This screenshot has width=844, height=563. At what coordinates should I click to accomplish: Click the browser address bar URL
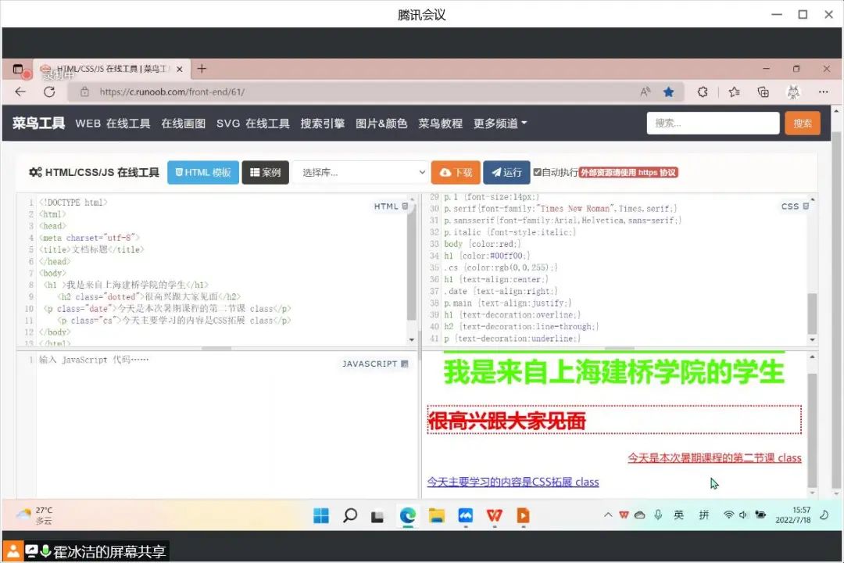click(x=172, y=92)
